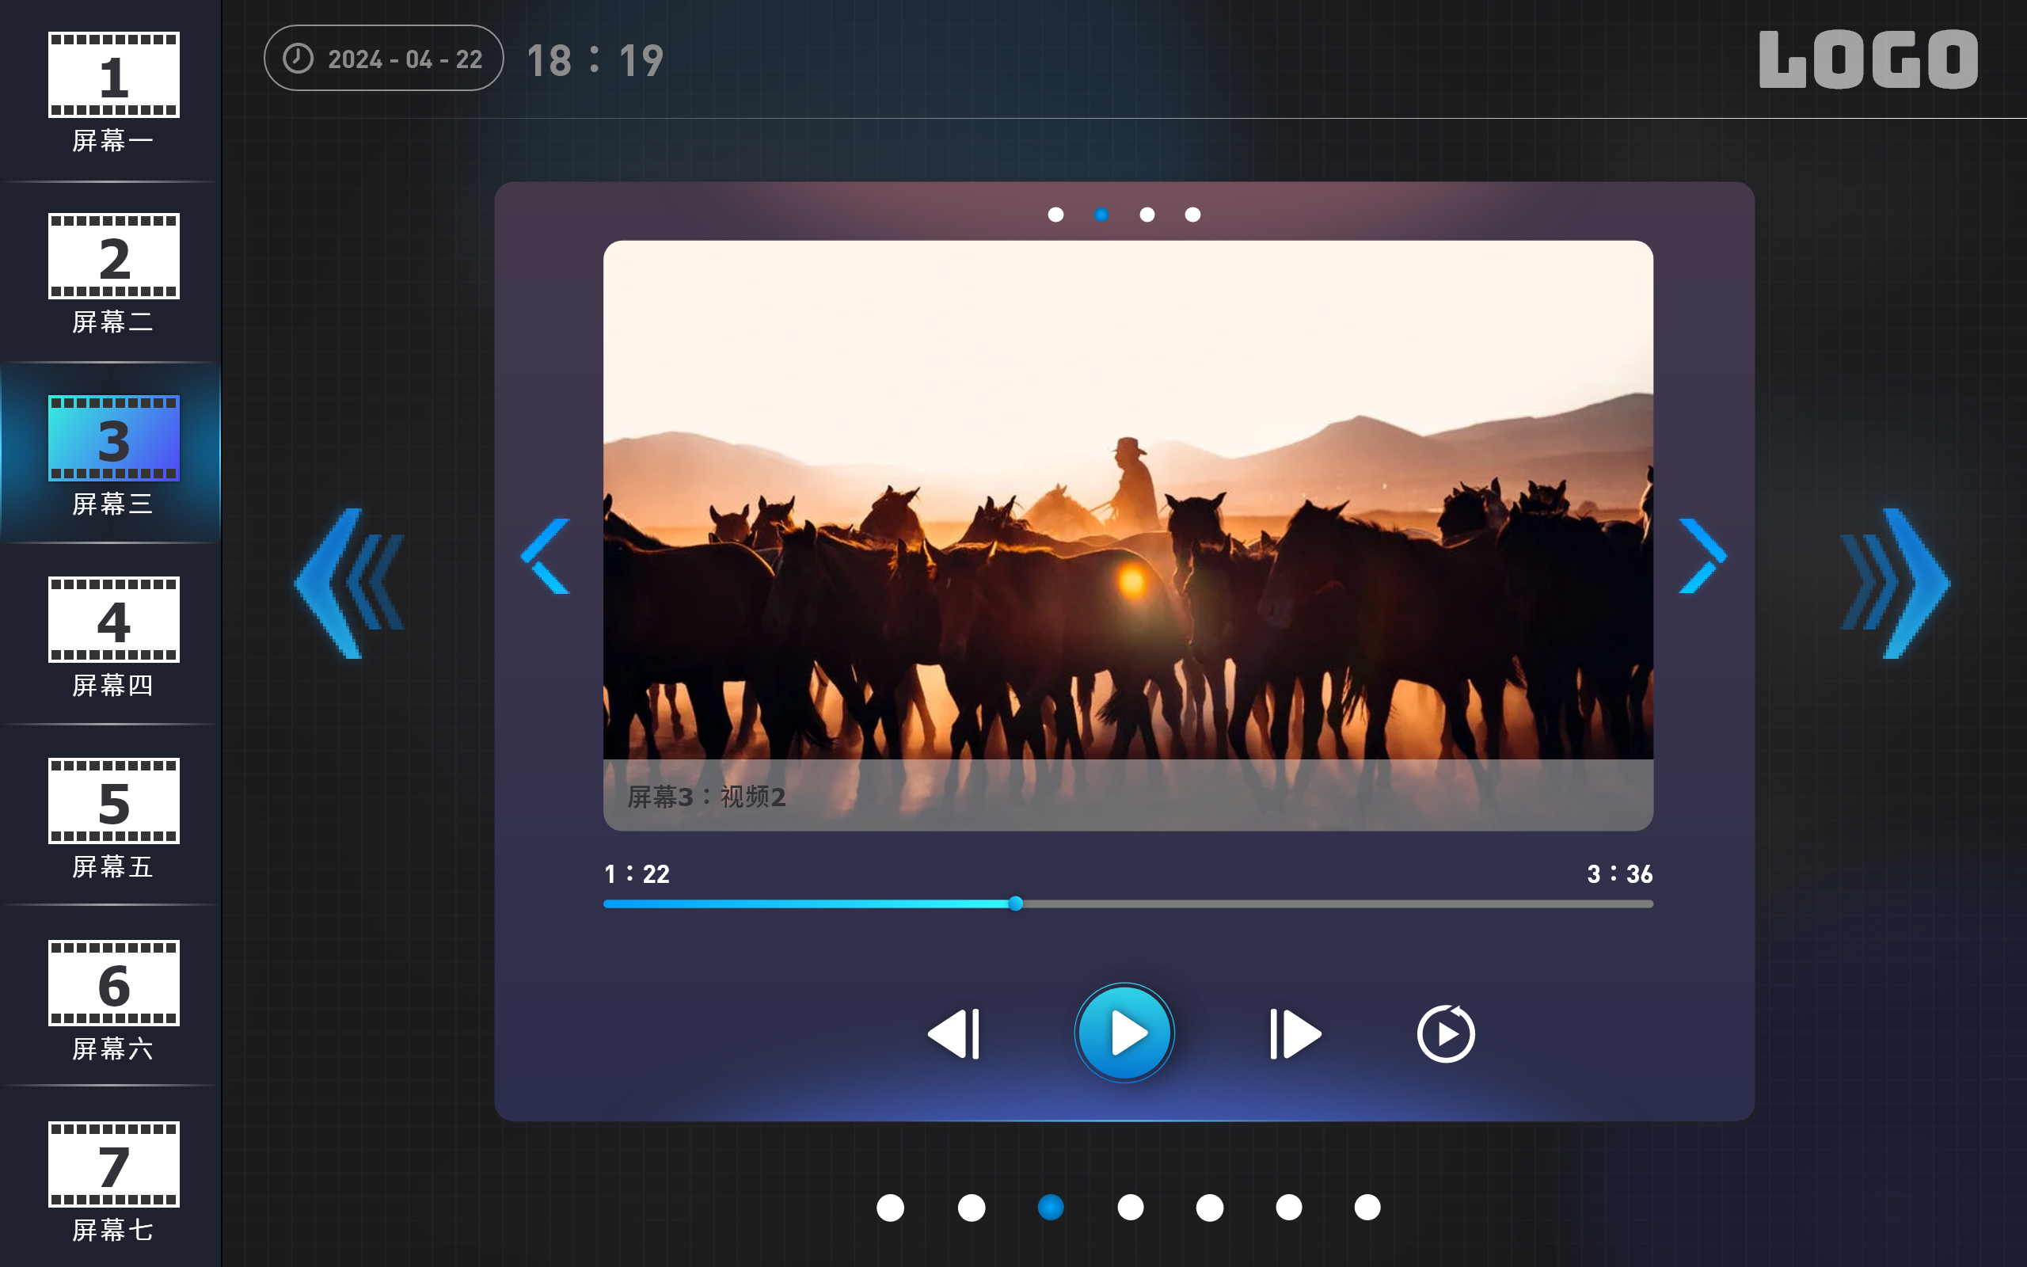This screenshot has width=2027, height=1267.
Task: Open the 屏幕五 label
Action: pos(113,866)
